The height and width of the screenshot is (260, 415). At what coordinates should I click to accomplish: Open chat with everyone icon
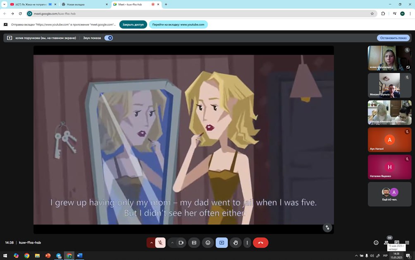click(x=396, y=243)
